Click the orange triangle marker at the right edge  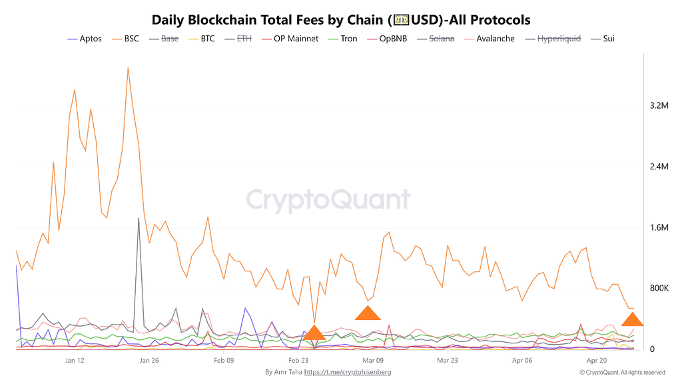pyautogui.click(x=632, y=319)
